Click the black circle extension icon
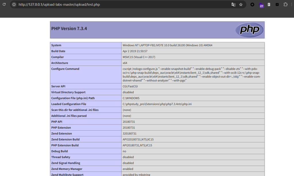294x176 pixels. (252, 5)
